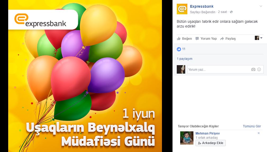Click the public globe privacy icon
Screen dimensions: 267x152
click(x=231, y=12)
